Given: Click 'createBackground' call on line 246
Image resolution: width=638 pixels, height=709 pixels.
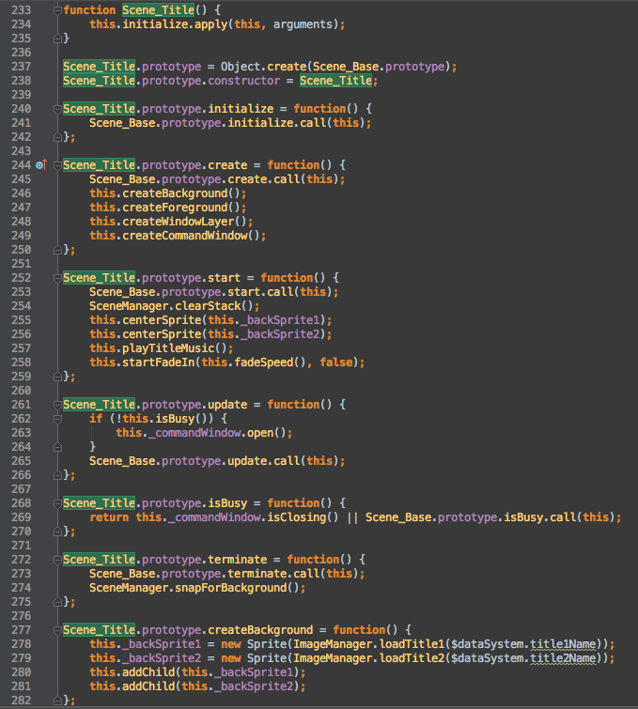Looking at the screenshot, I should pyautogui.click(x=175, y=193).
